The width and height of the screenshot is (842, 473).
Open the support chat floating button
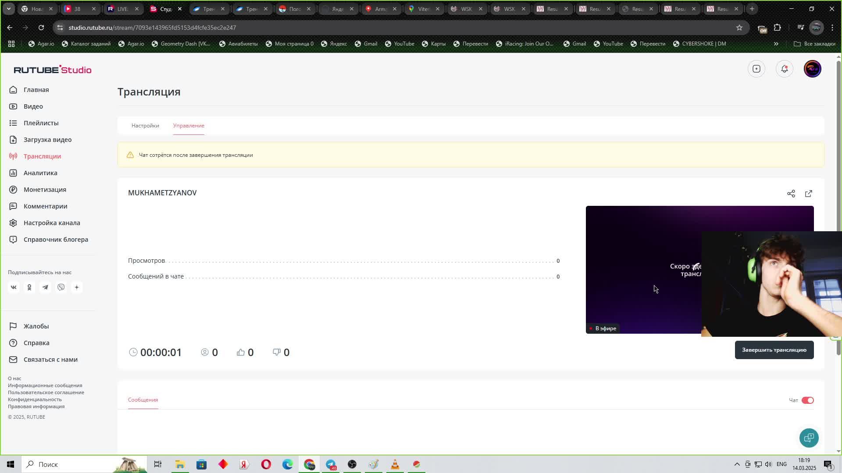tap(809, 438)
